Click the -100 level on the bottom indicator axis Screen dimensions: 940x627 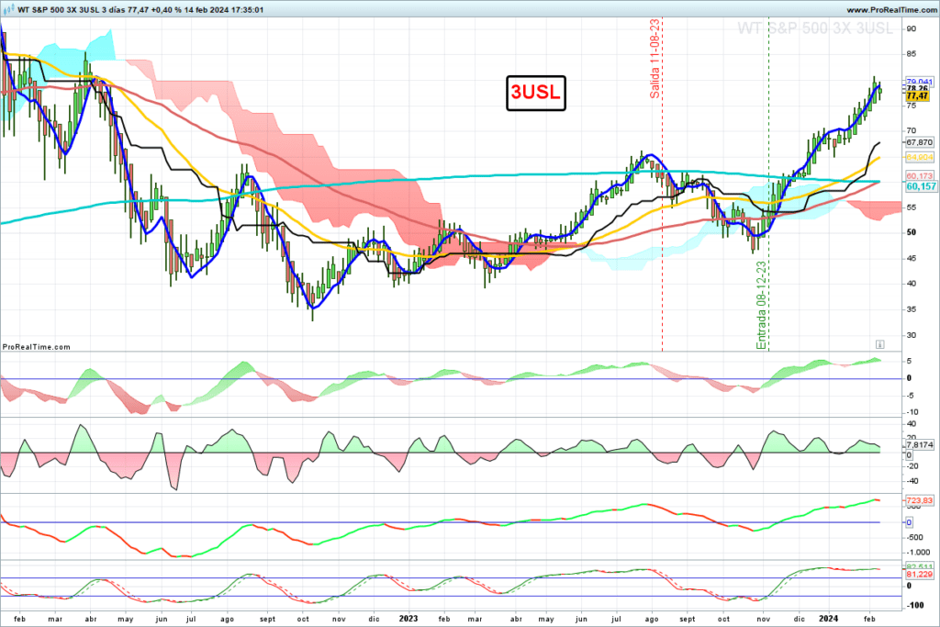click(915, 605)
